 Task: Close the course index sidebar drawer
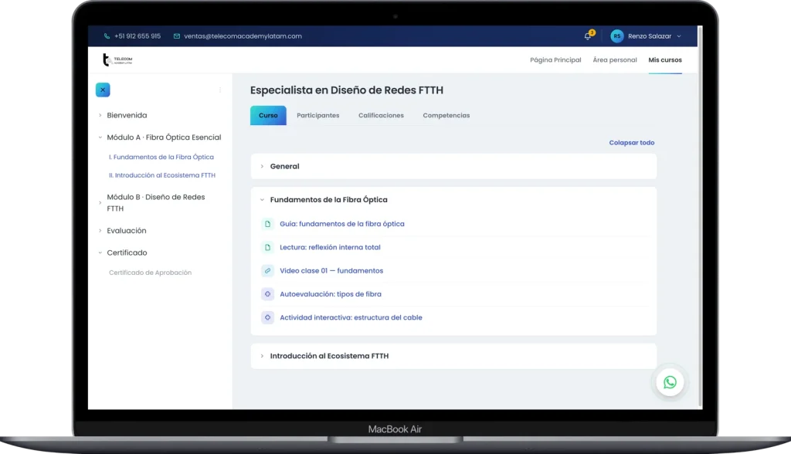pyautogui.click(x=103, y=90)
